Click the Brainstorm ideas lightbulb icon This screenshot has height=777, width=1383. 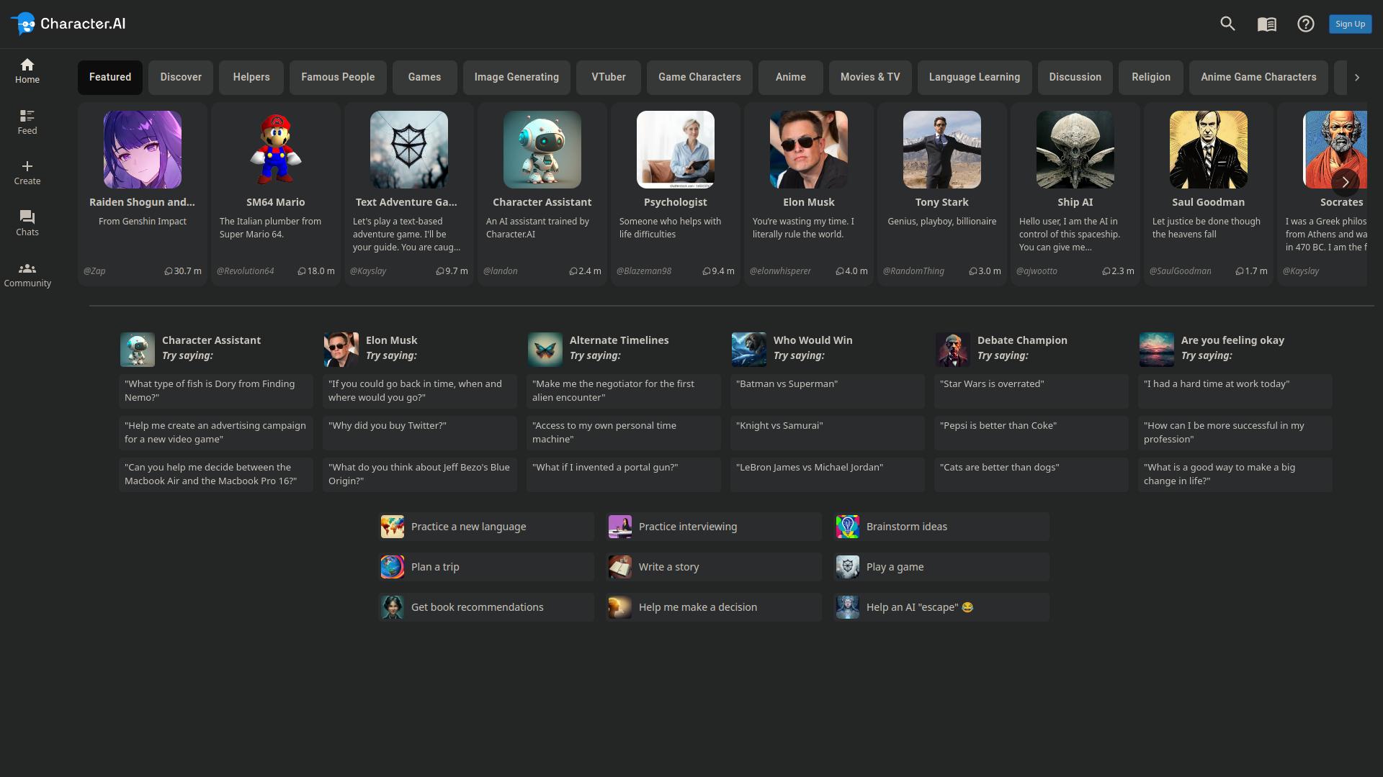pyautogui.click(x=848, y=527)
